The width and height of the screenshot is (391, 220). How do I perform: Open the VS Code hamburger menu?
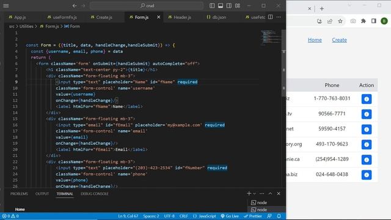point(6,5)
